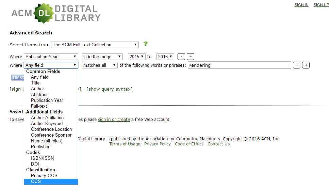Click the minus button next to Rendering field
332x187 pixels.
(x=297, y=65)
